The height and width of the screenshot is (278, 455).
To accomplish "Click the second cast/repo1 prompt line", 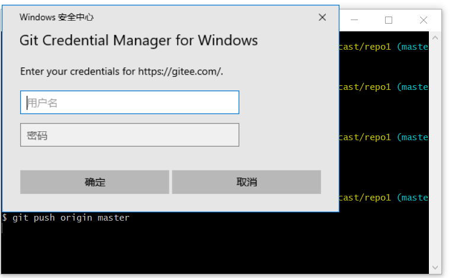I will [x=383, y=87].
